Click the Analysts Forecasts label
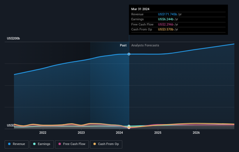 point(145,46)
